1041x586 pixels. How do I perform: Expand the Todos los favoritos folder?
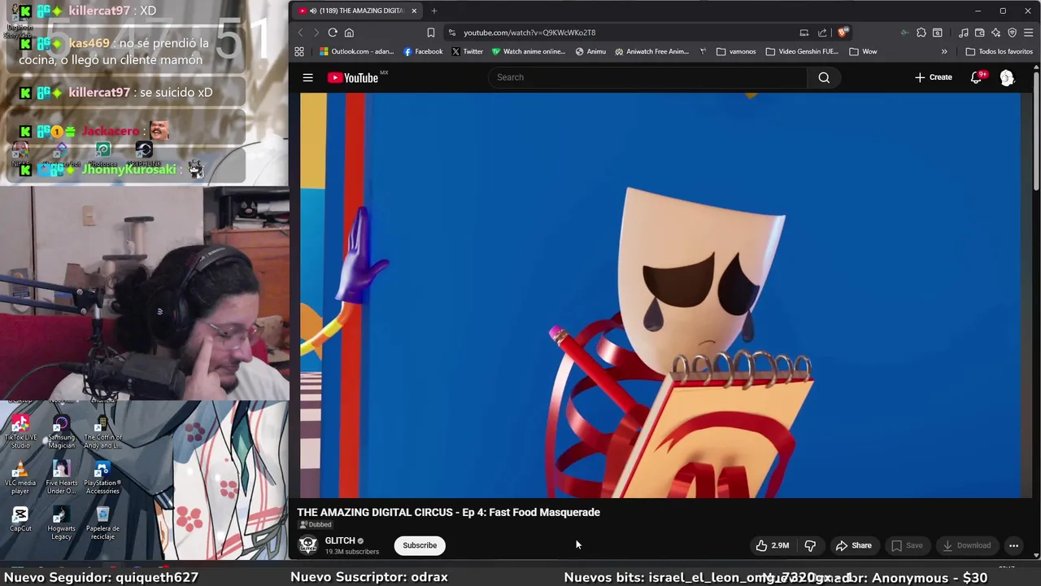(x=999, y=51)
